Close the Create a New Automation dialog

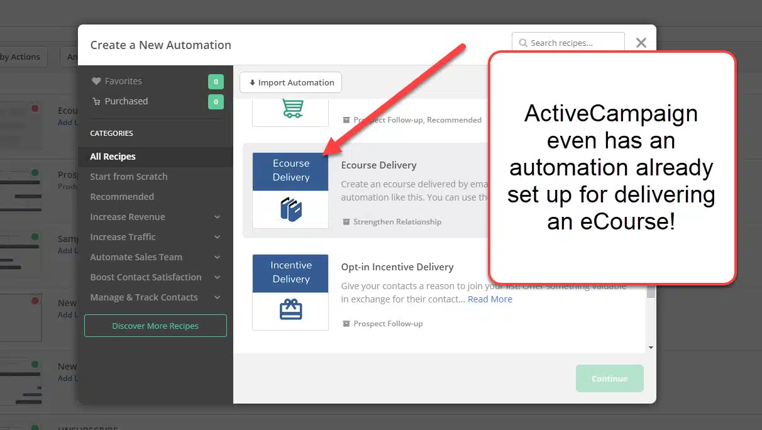coord(641,43)
